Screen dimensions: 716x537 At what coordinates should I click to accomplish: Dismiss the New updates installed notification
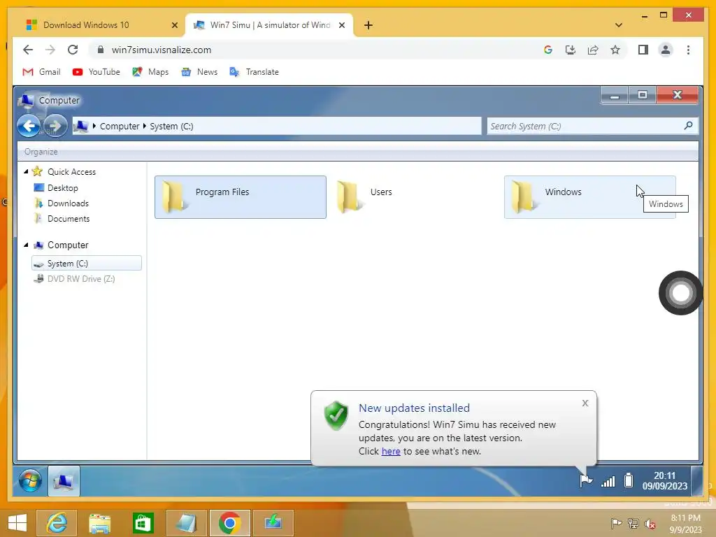click(x=585, y=403)
